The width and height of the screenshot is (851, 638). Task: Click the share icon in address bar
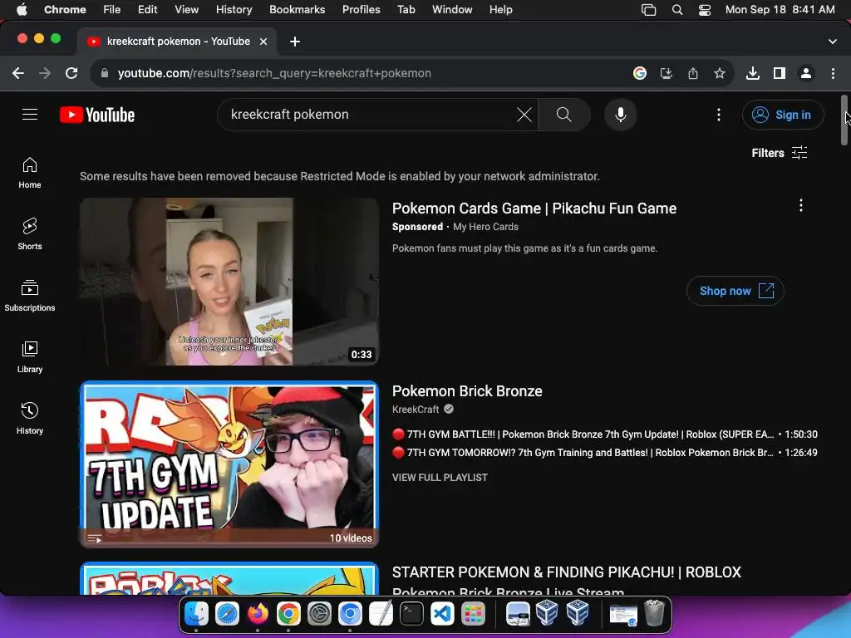coord(693,73)
